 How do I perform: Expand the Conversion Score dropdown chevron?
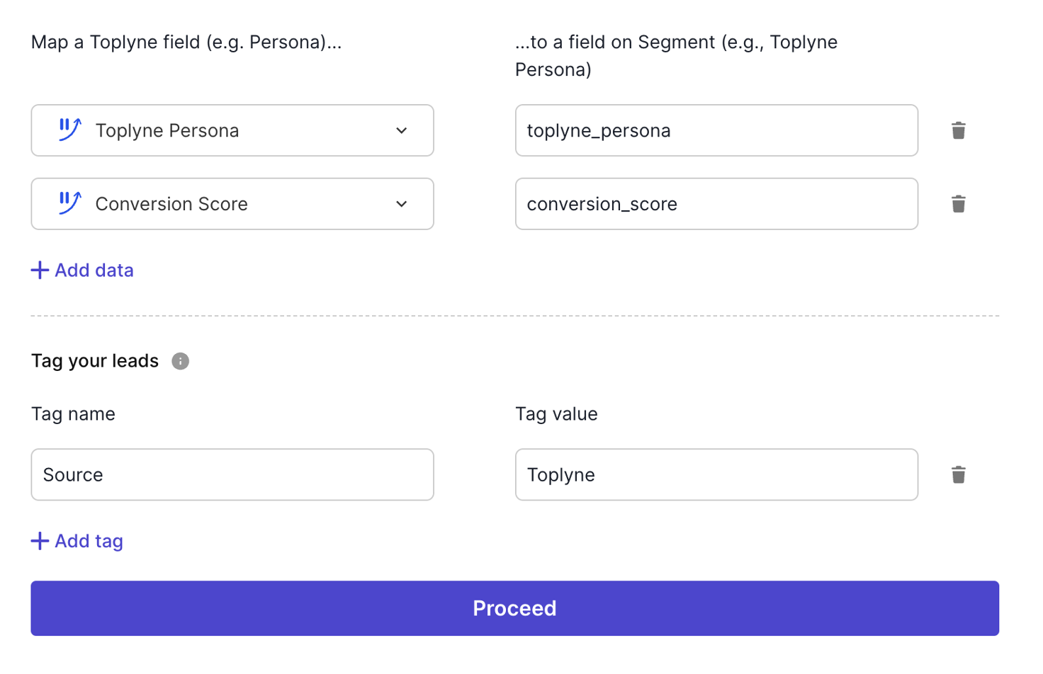coord(402,204)
